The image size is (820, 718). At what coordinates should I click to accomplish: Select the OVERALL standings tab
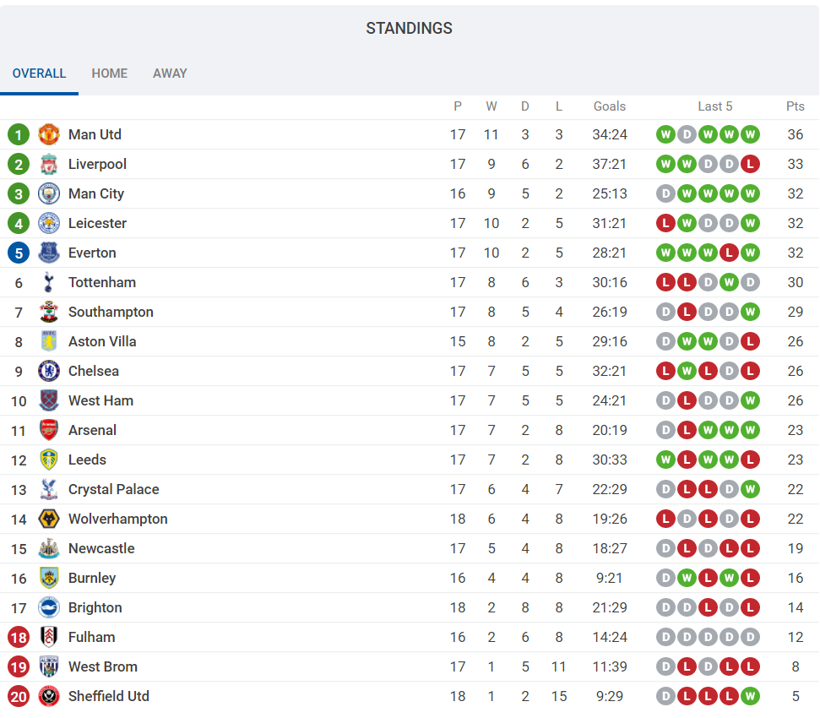pos(39,73)
